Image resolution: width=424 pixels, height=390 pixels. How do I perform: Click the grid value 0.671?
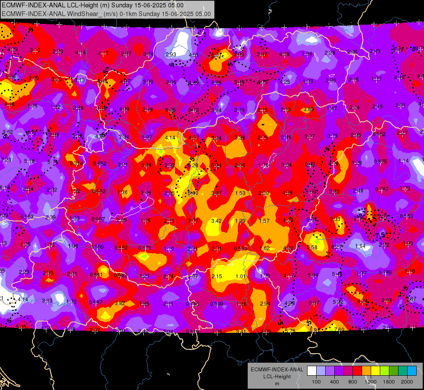(145, 248)
